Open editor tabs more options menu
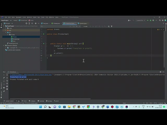This screenshot has width=167, height=125. pyautogui.click(x=163, y=23)
